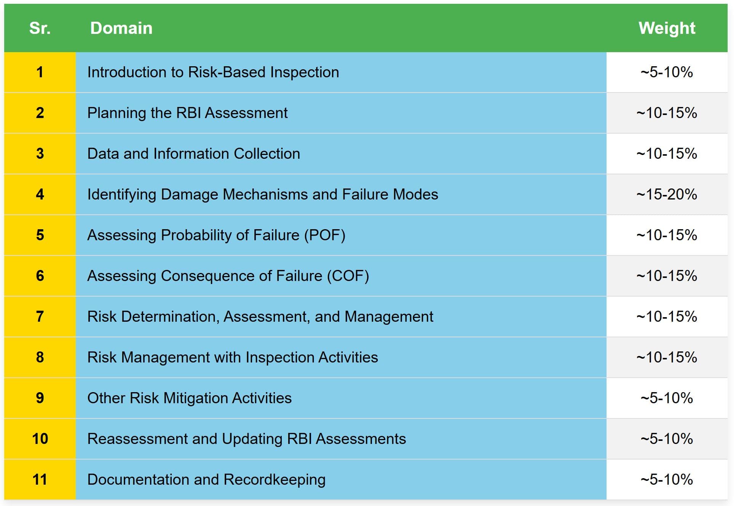Click the yellow serial number 4 cell
Screen dimensions: 736x506
pyautogui.click(x=40, y=195)
